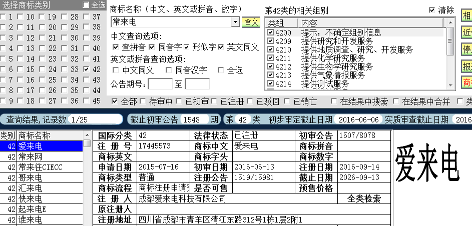
Task: Select the 起来电E result row
Action: click(x=41, y=209)
